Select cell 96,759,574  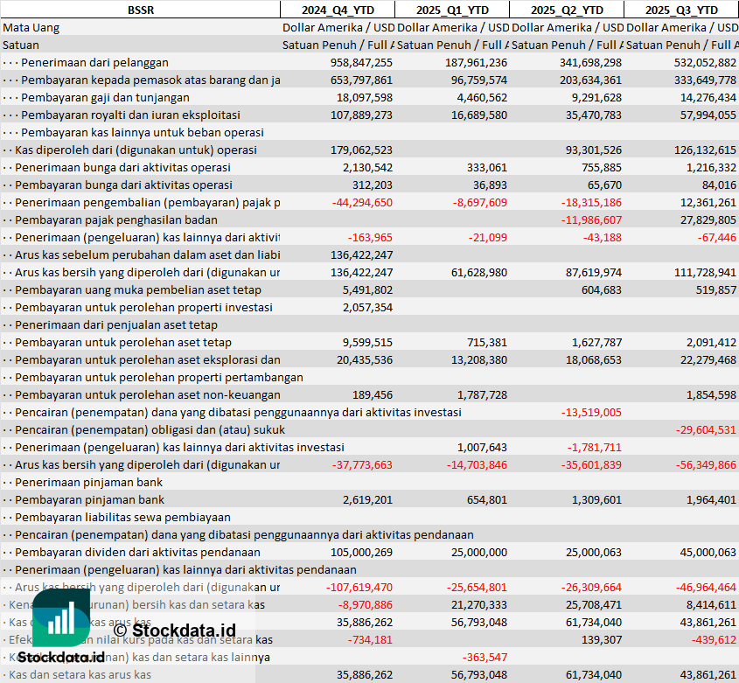tap(479, 80)
